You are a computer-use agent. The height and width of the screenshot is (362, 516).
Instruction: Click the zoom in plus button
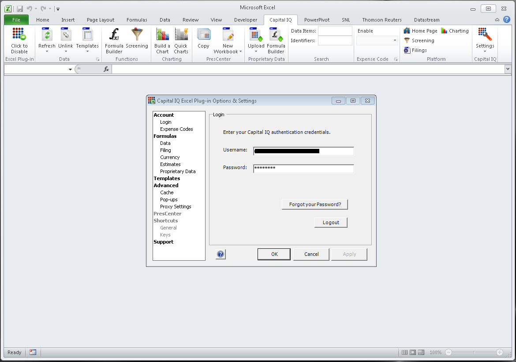500,352
